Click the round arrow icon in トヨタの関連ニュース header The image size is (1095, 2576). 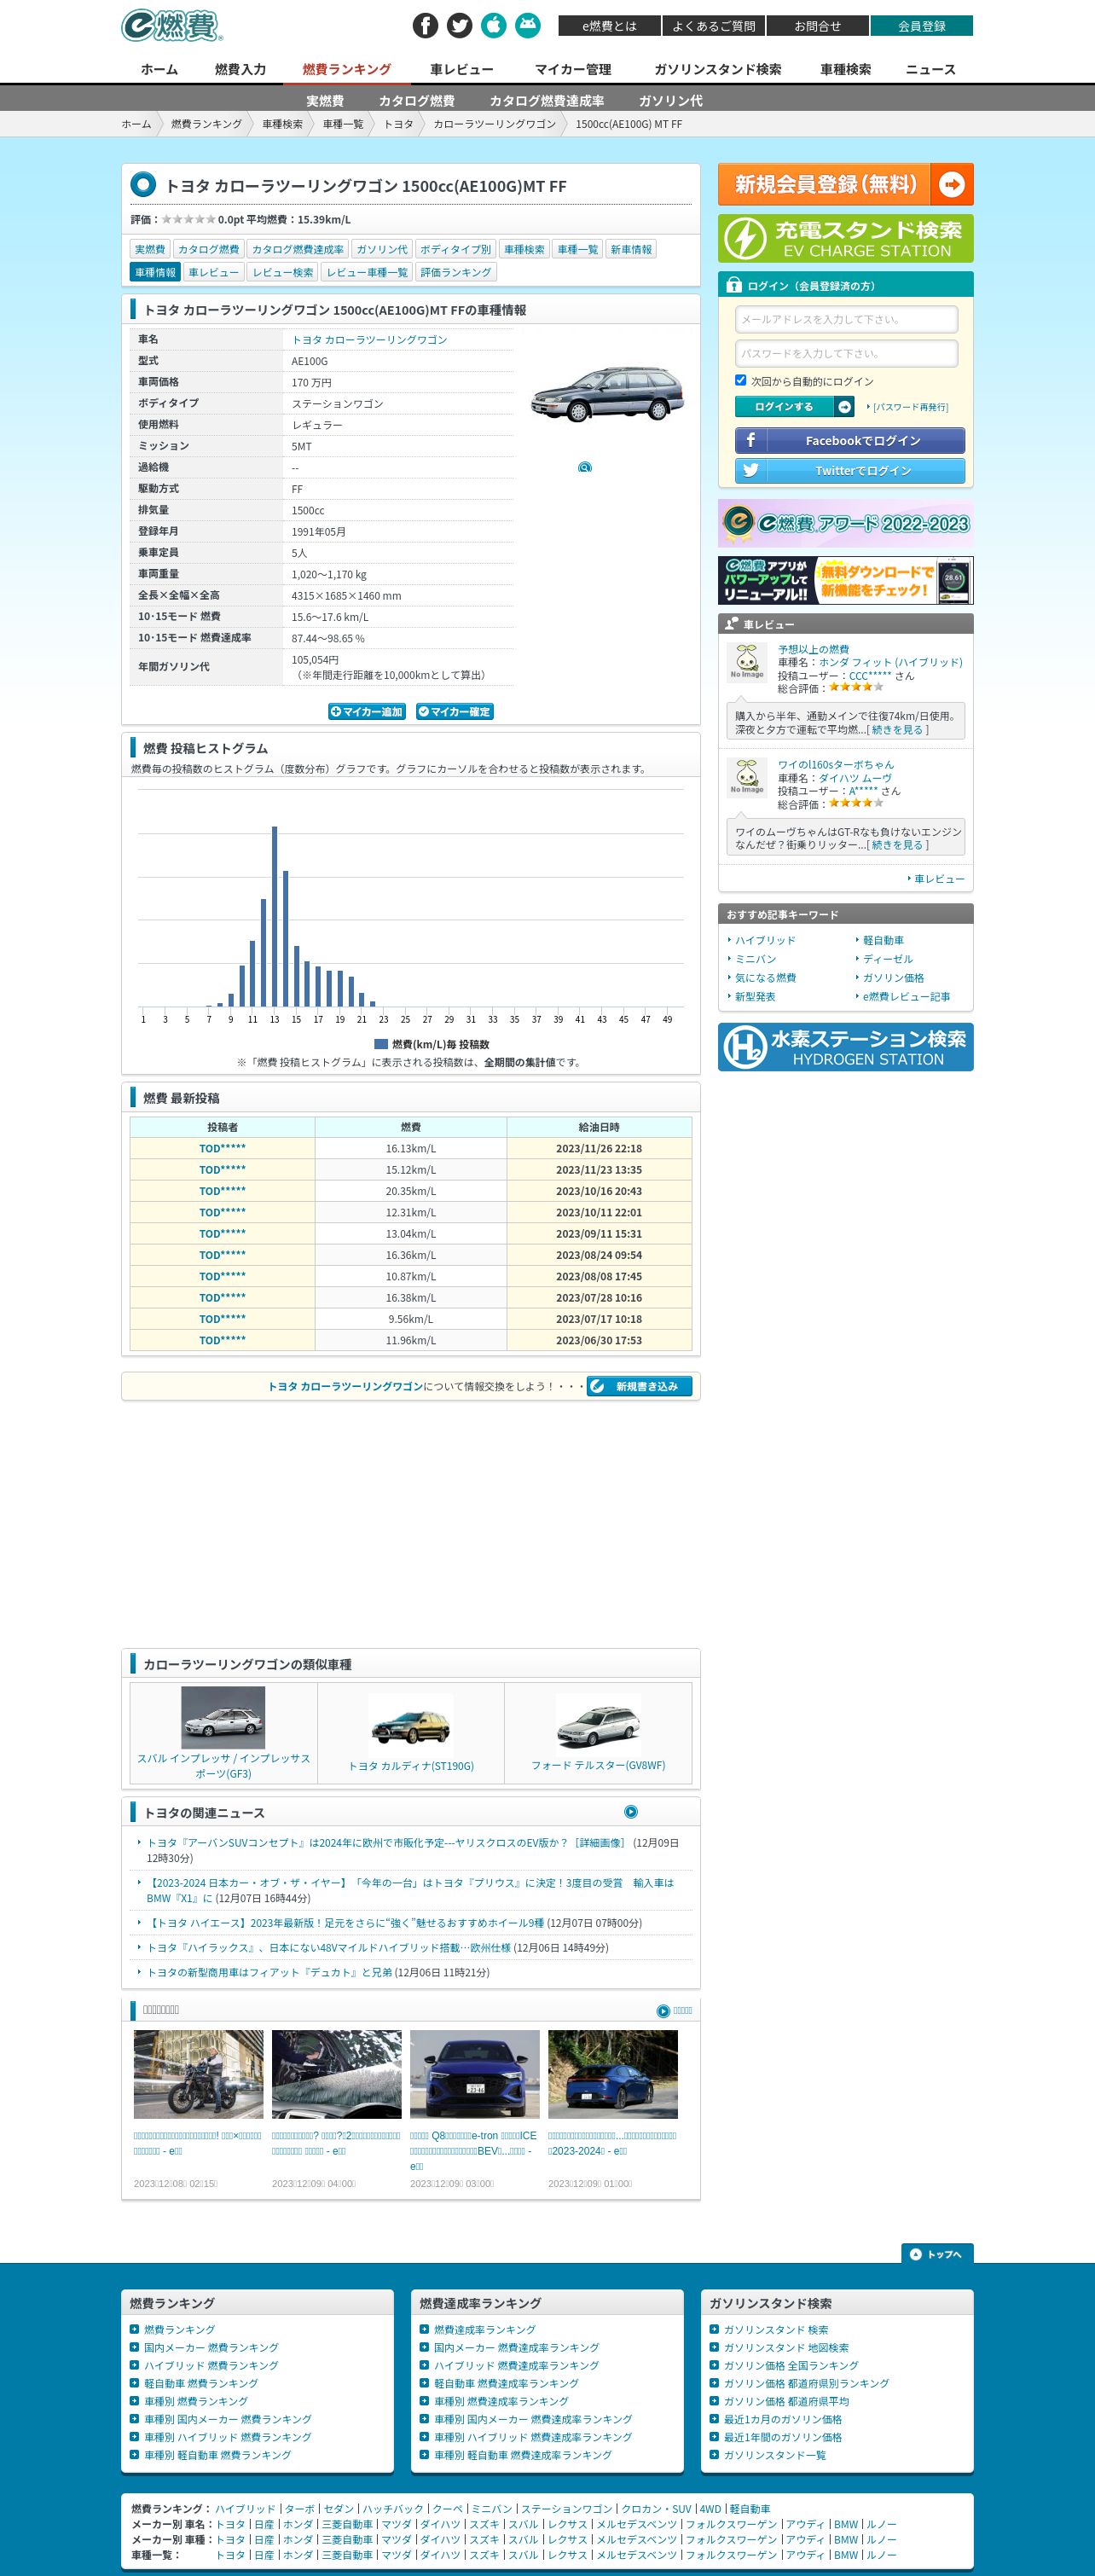(631, 1812)
